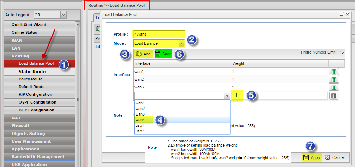The width and height of the screenshot is (355, 167).
Task: Click the trash icon on the new row
Action: point(333,96)
